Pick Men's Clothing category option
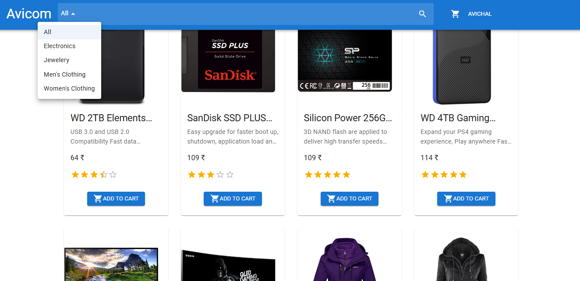This screenshot has height=281, width=580. coord(69,74)
